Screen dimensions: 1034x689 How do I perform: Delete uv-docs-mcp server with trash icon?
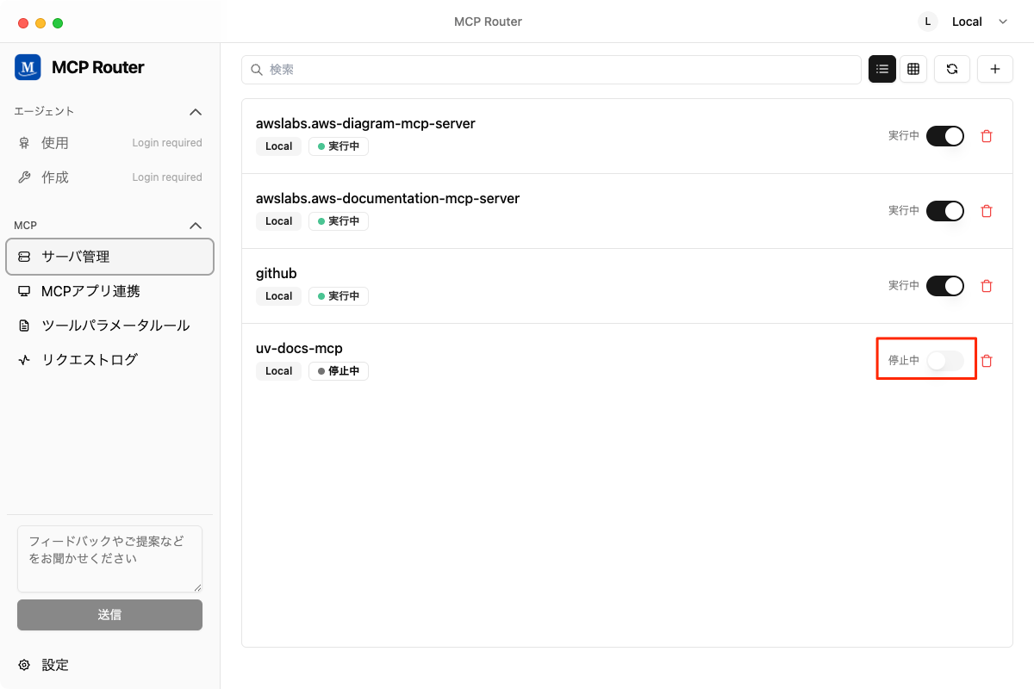pos(987,361)
